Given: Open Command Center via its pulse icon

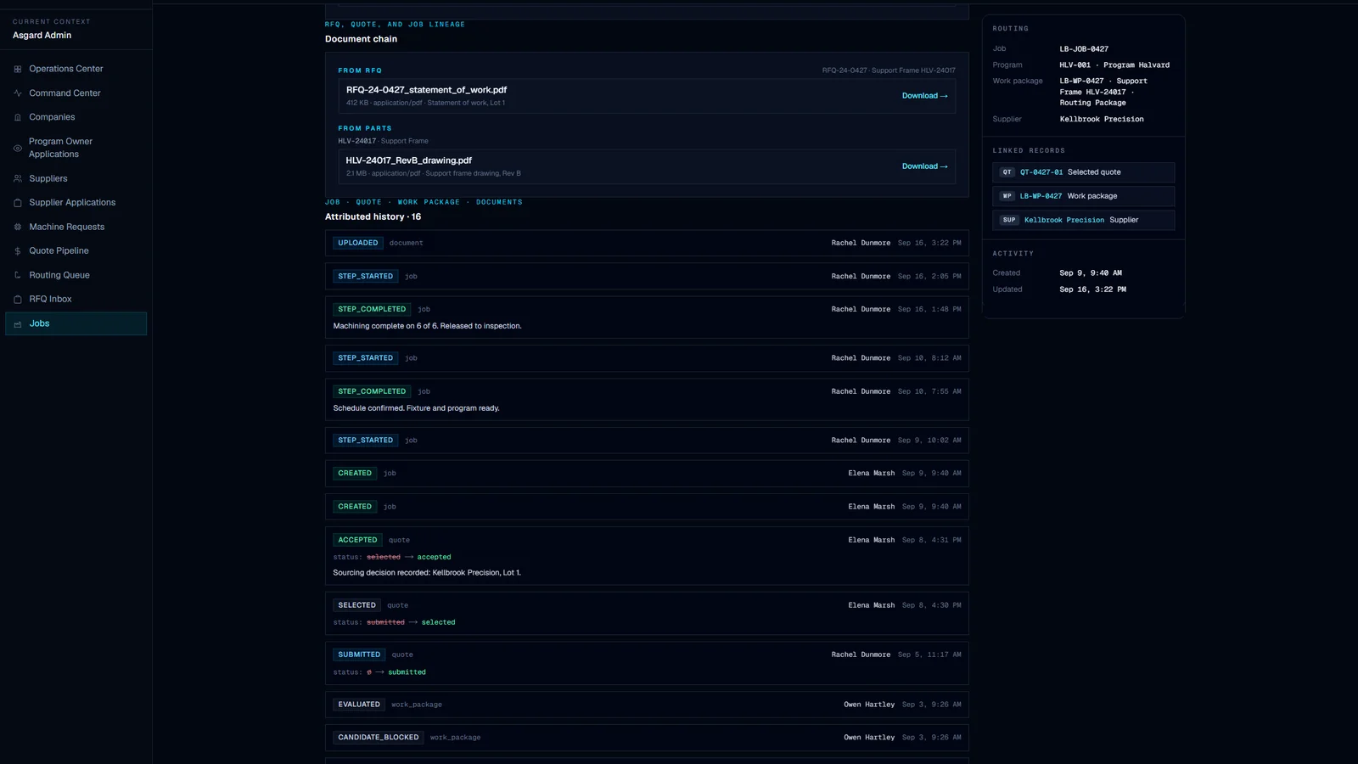Looking at the screenshot, I should point(18,93).
